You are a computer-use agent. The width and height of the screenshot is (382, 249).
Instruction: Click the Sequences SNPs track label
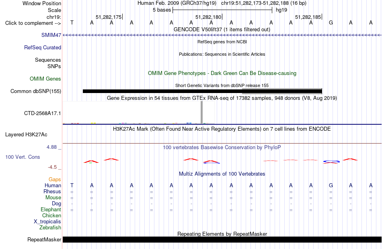48,63
